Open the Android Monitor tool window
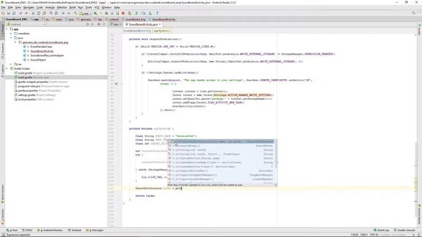 click(x=50, y=230)
